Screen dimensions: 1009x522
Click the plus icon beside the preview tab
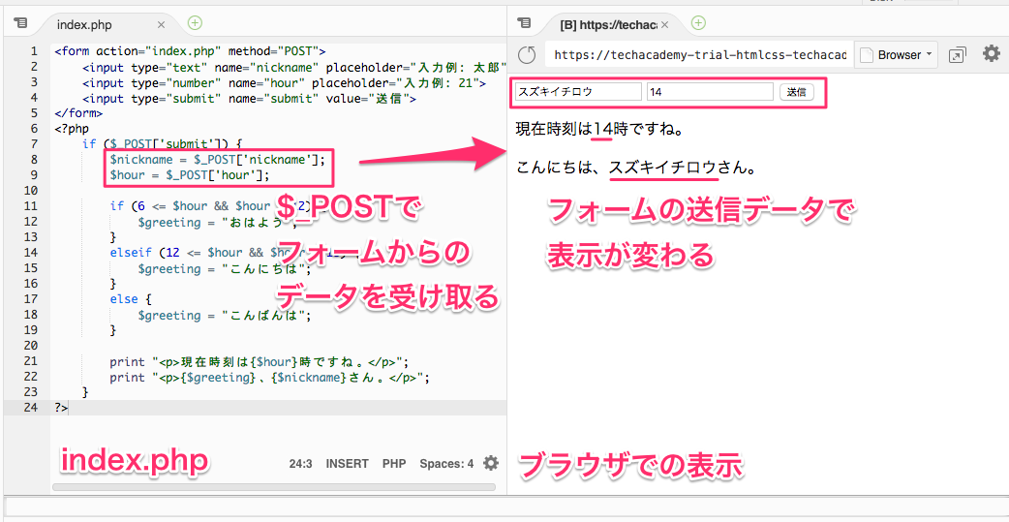[698, 23]
